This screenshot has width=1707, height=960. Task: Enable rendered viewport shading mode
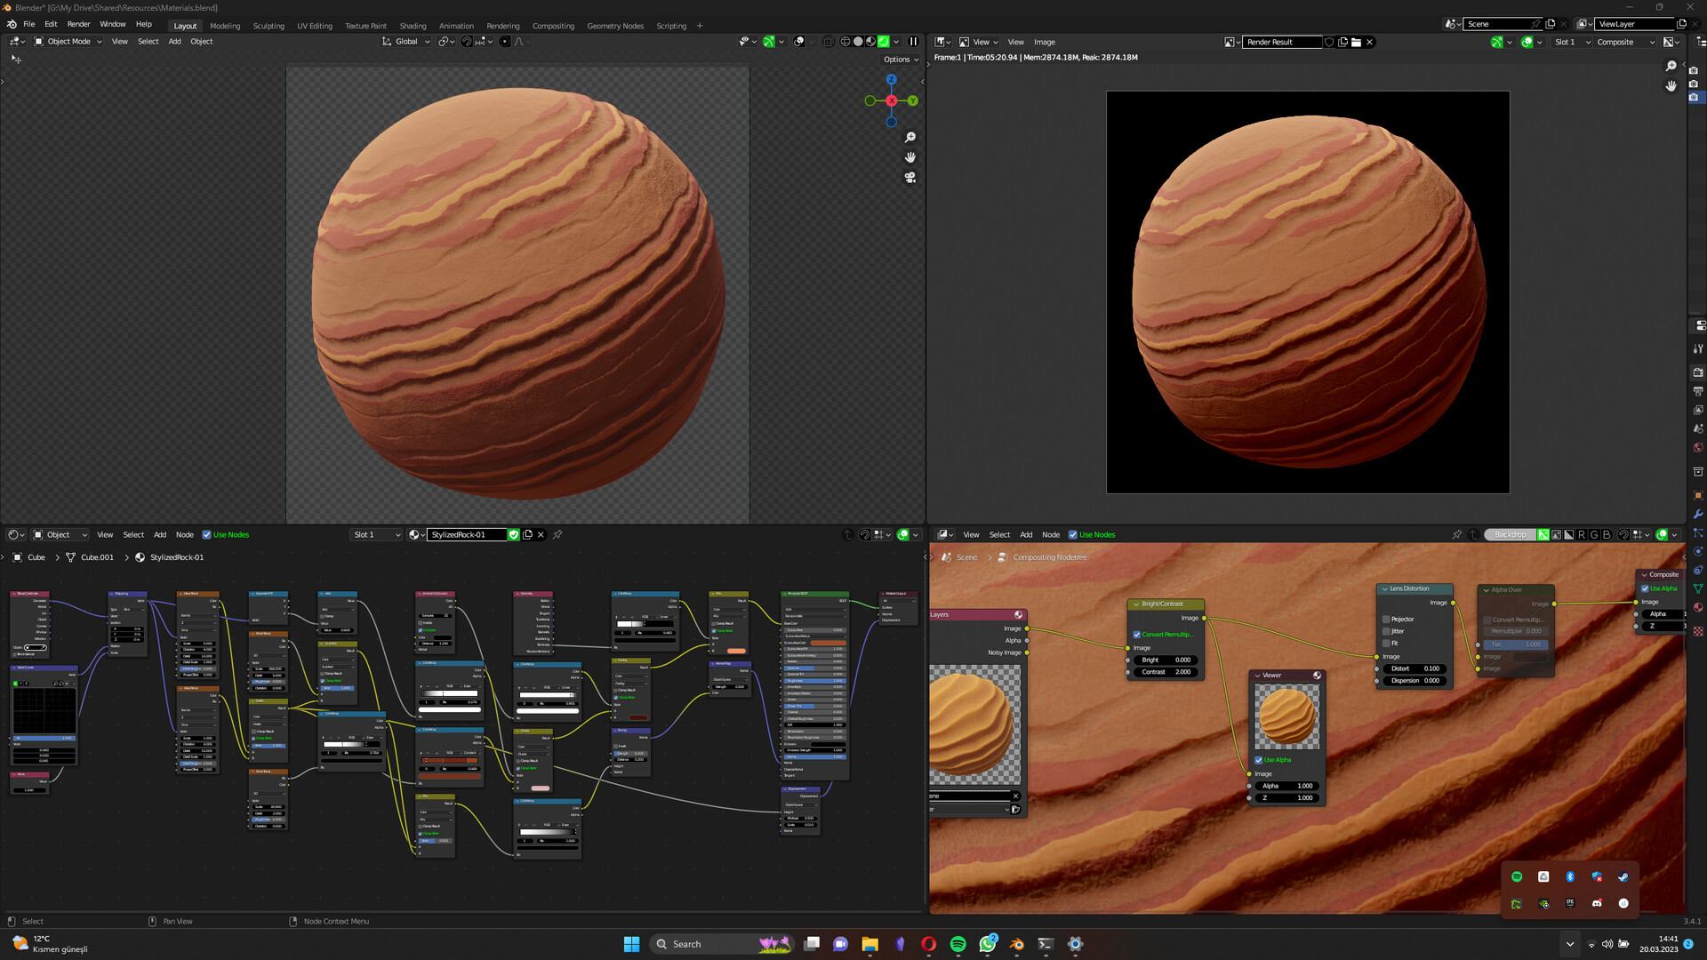click(883, 42)
